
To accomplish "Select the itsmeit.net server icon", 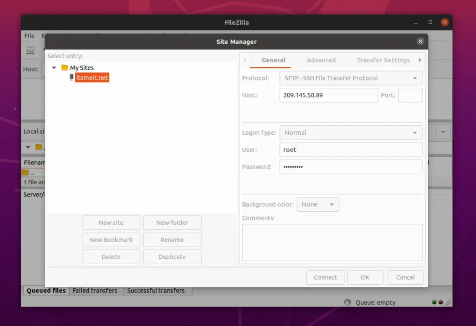I will pos(71,77).
